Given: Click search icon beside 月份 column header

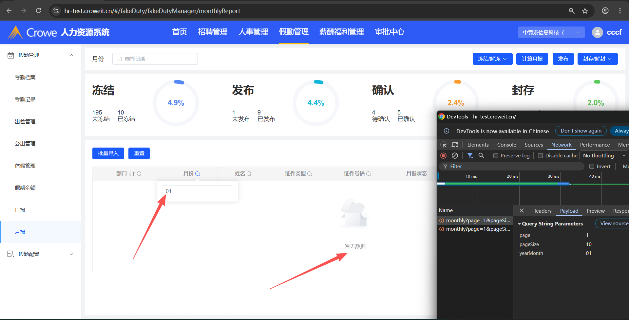Looking at the screenshot, I should coord(198,174).
